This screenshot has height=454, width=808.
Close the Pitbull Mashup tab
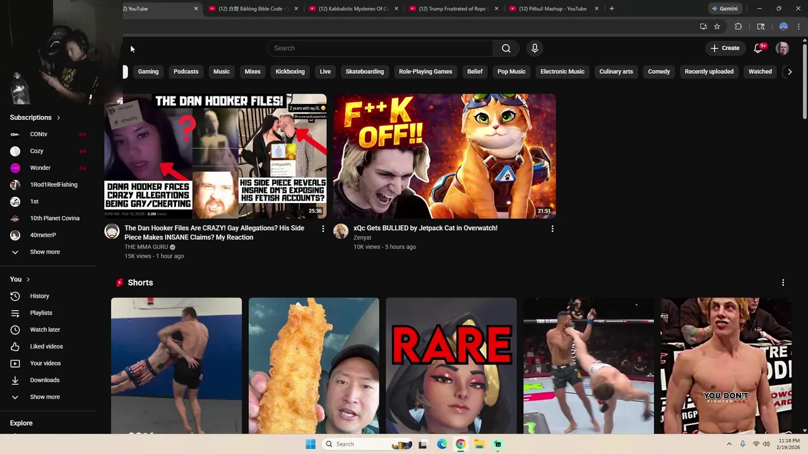click(597, 9)
